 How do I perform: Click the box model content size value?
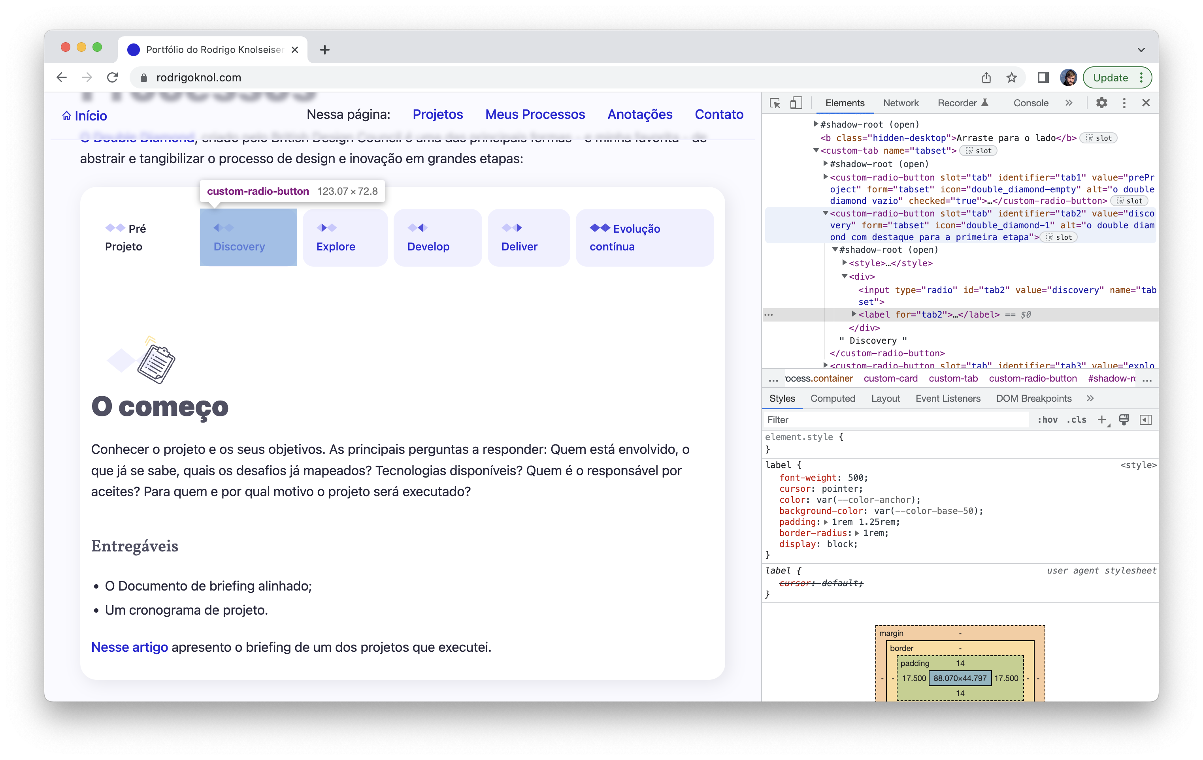click(960, 678)
